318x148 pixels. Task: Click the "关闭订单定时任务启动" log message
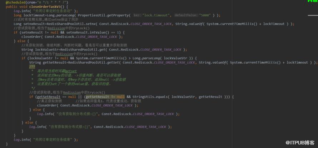click(x=52, y=11)
